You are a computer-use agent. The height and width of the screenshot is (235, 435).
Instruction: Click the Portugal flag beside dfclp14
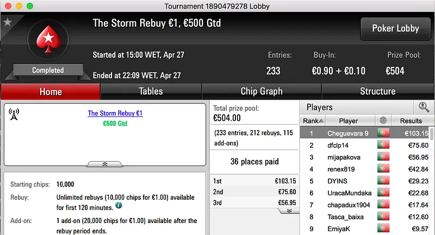click(383, 145)
